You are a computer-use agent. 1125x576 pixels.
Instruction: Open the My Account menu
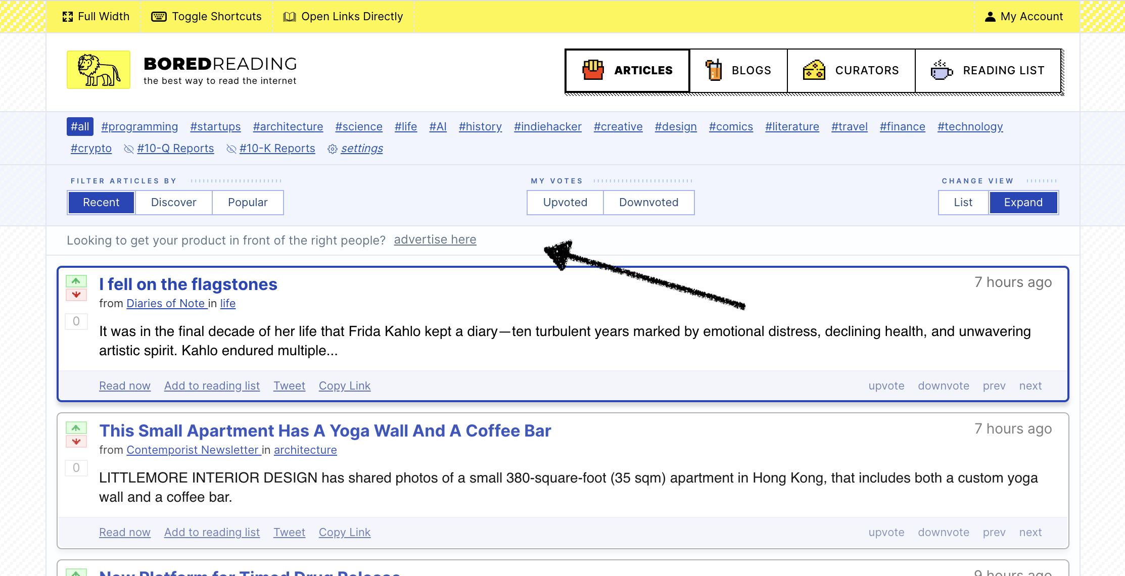click(x=1024, y=17)
